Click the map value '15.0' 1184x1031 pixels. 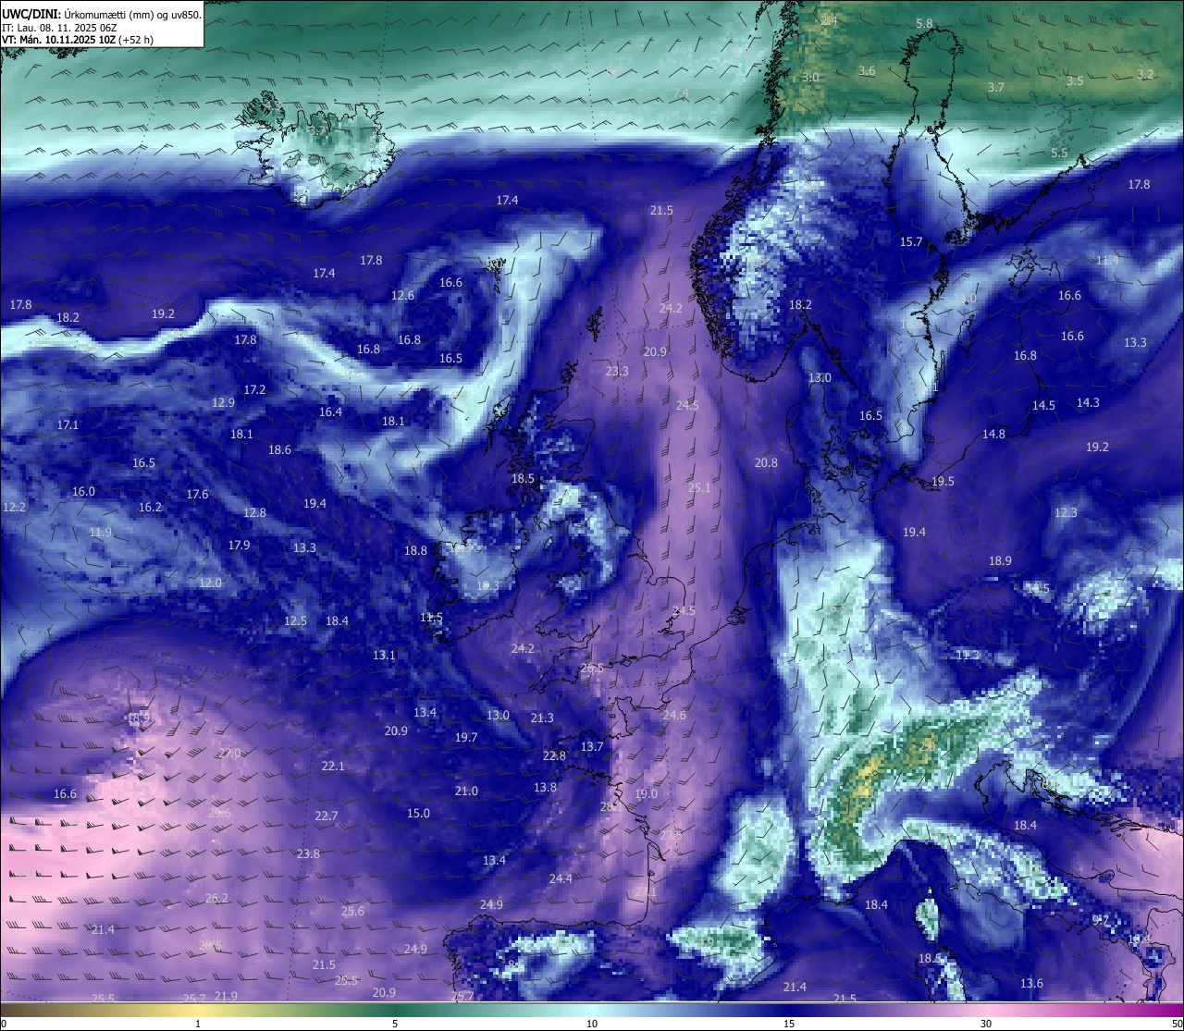point(418,814)
